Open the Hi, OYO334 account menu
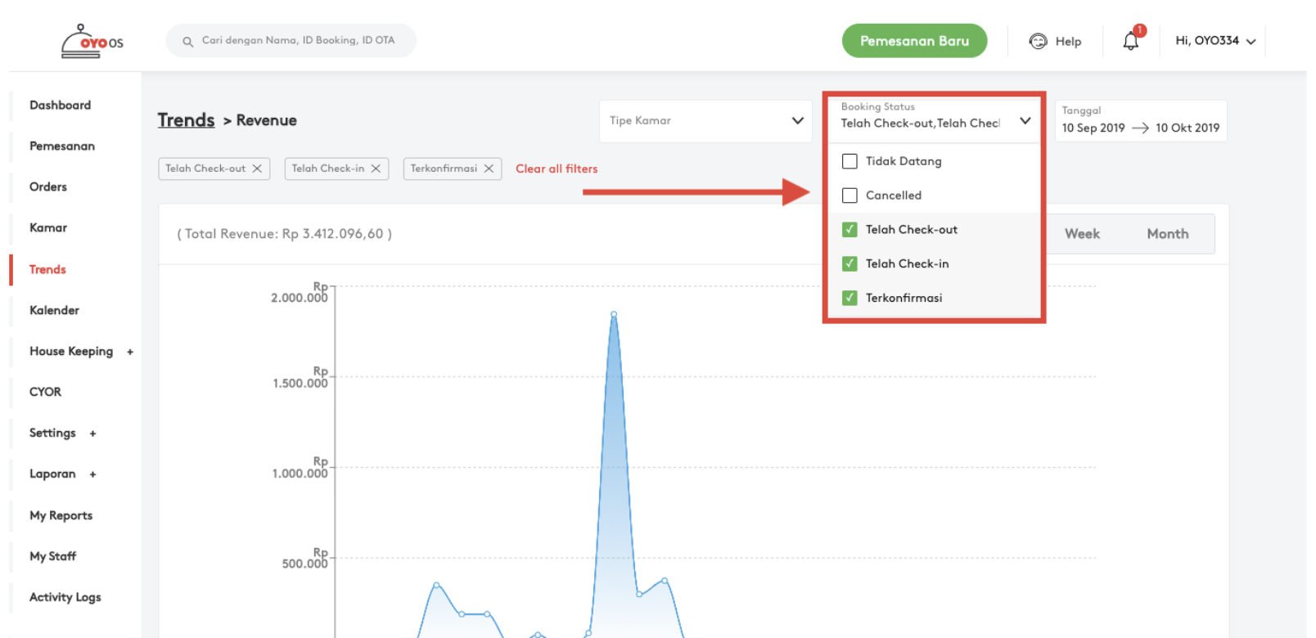This screenshot has height=638, width=1316. tap(1215, 41)
